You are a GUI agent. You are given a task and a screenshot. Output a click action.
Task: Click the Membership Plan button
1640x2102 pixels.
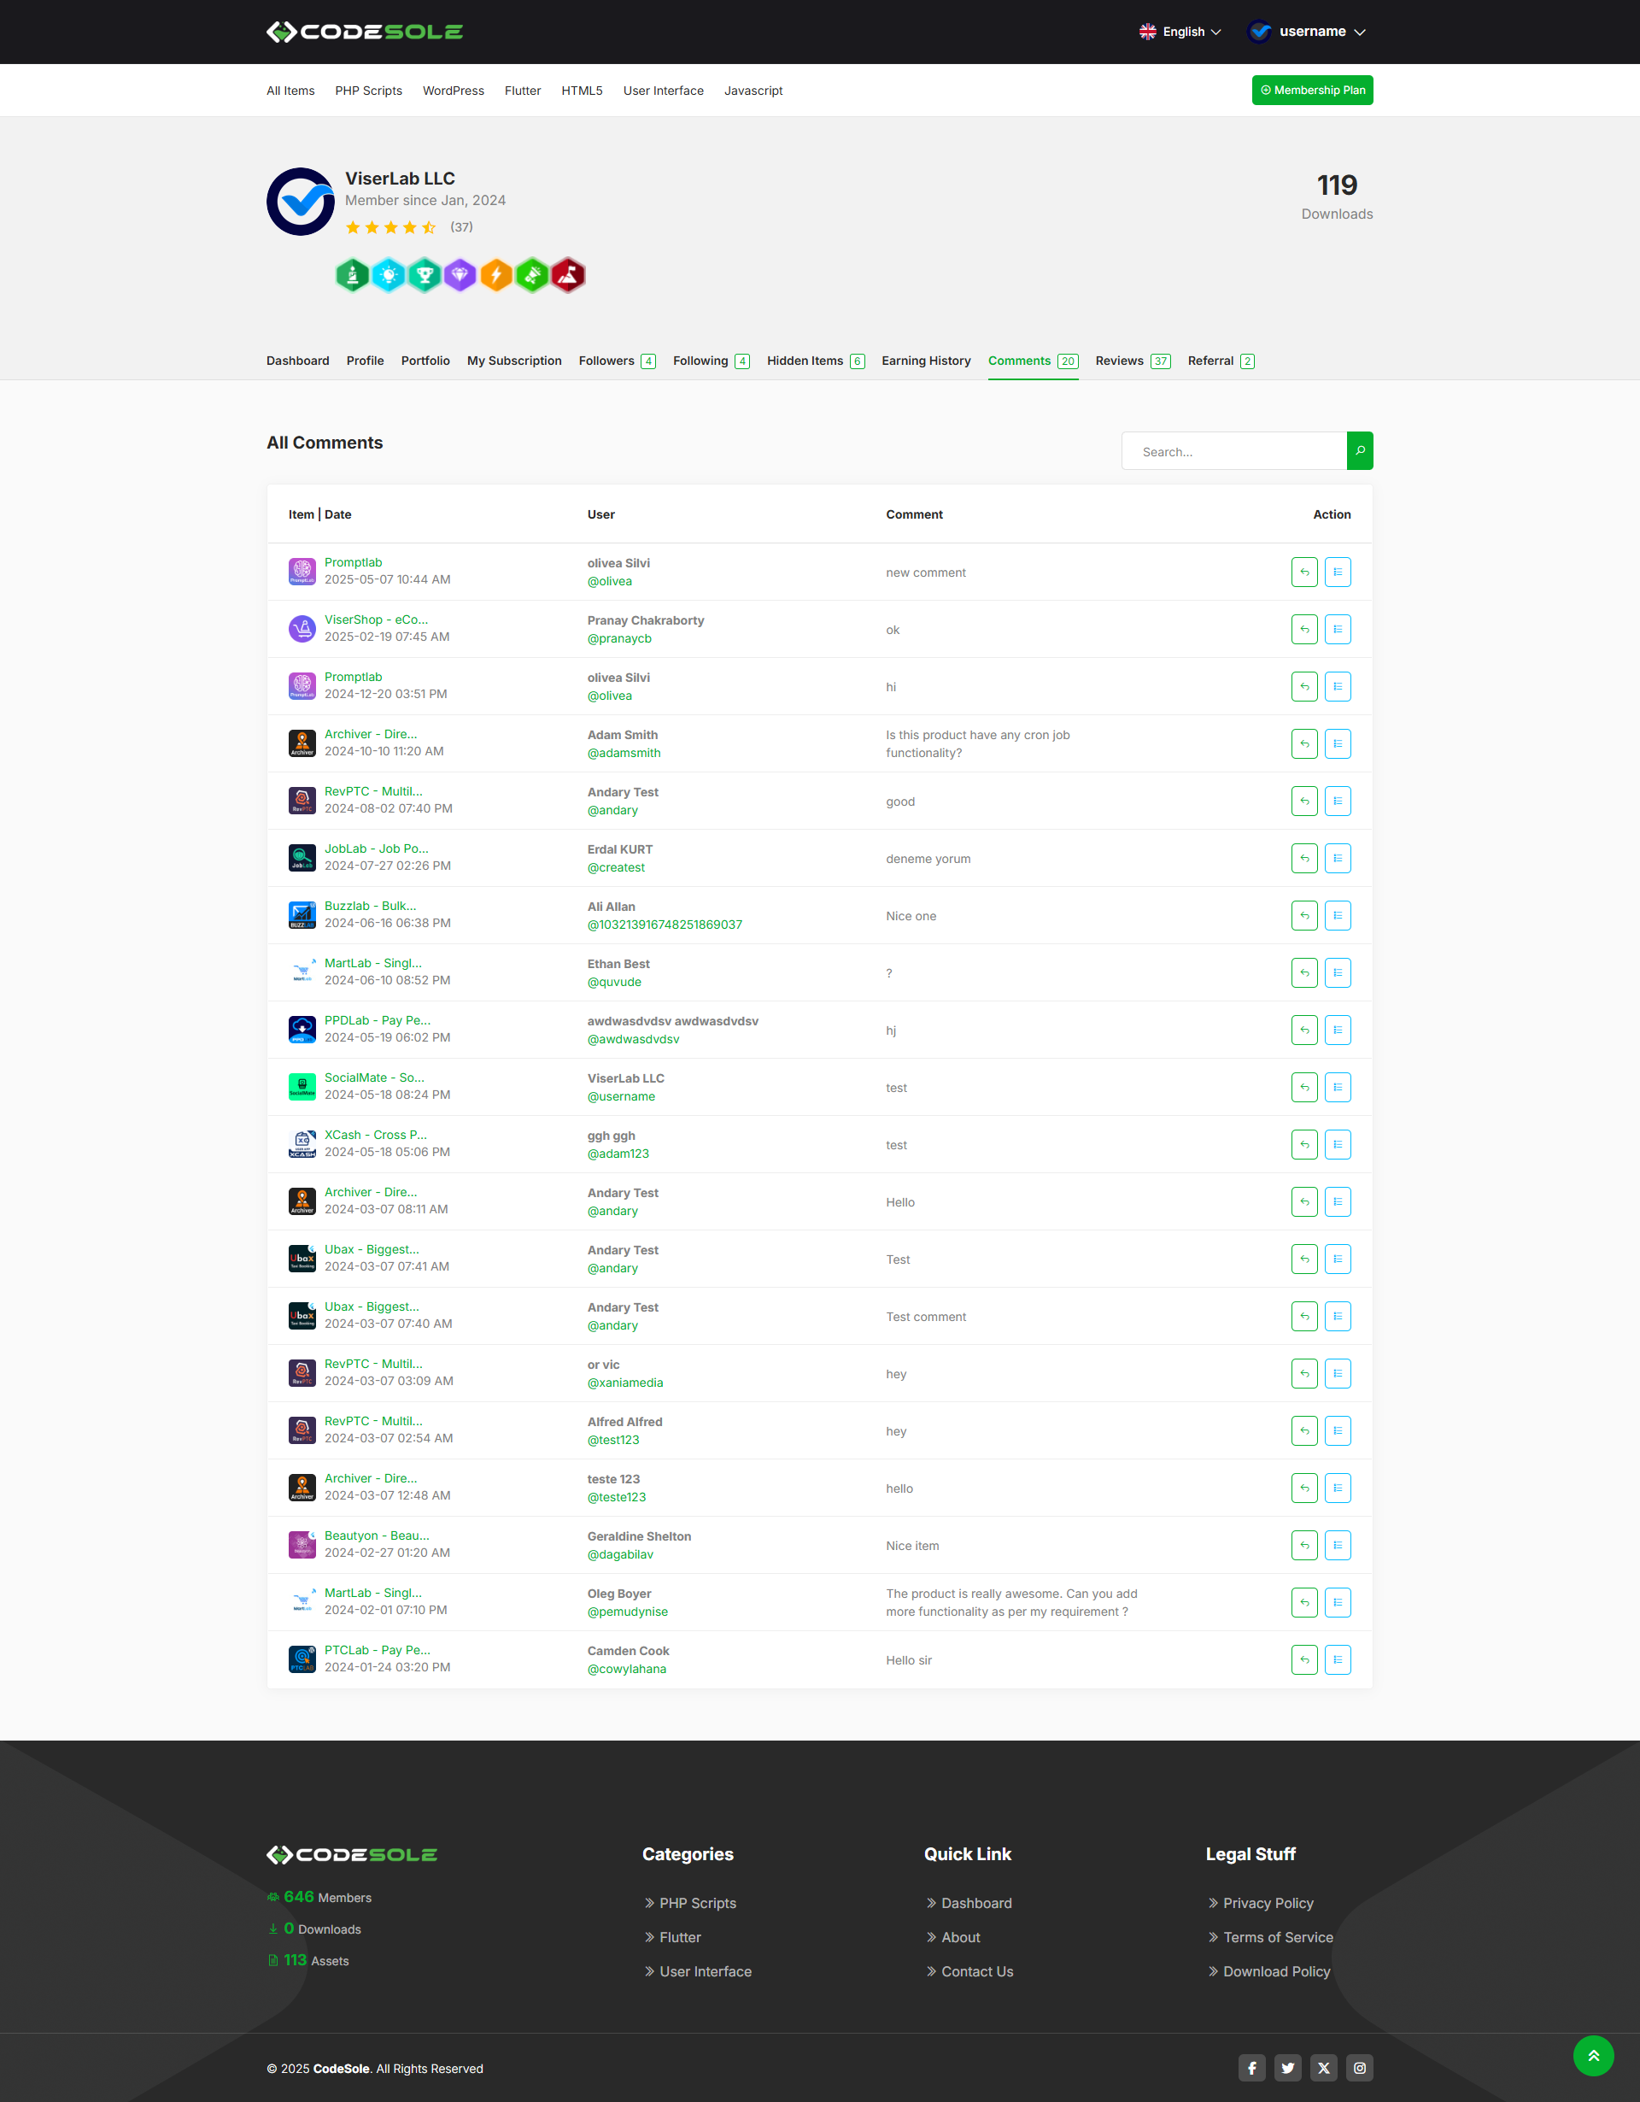click(1311, 91)
